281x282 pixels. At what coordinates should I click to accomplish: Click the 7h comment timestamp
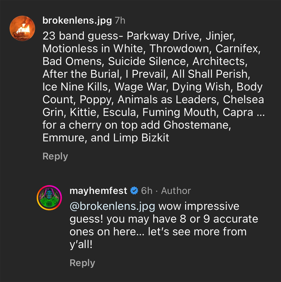coord(120,21)
